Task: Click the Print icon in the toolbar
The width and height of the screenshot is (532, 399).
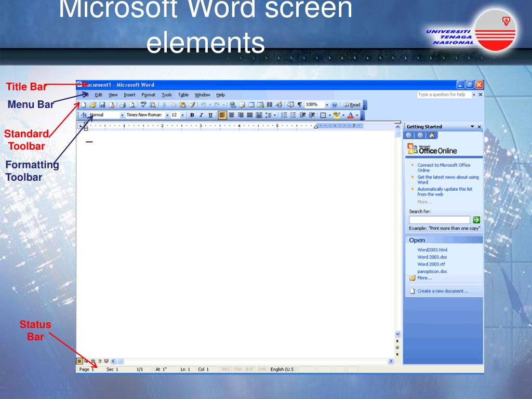Action: (123, 105)
